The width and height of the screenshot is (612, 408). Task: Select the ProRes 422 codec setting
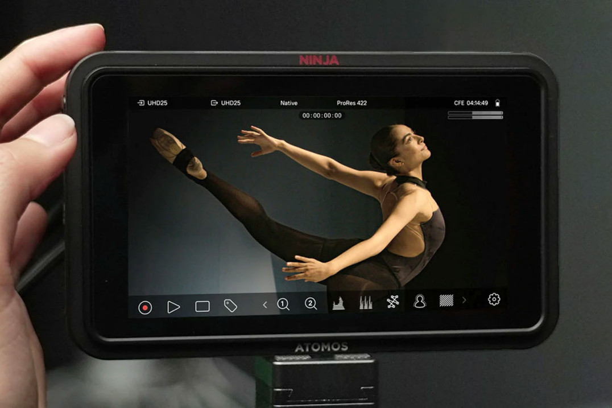[x=352, y=103]
